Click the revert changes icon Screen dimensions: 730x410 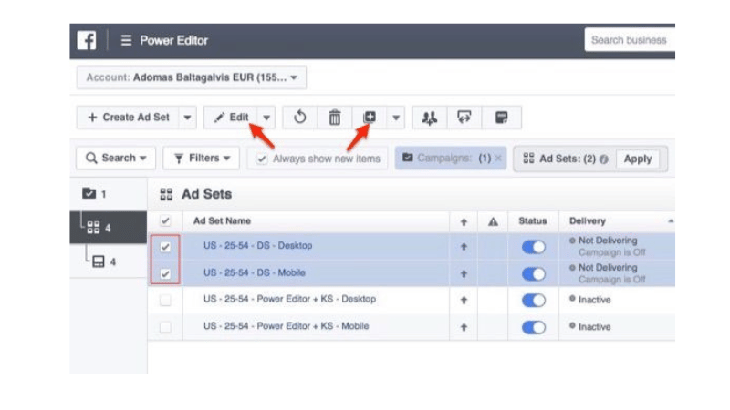[x=300, y=118]
